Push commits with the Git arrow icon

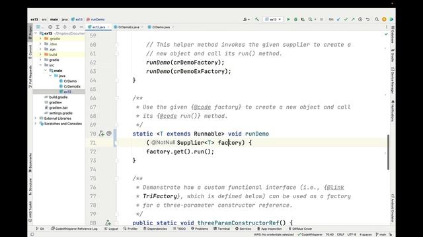pos(353,19)
